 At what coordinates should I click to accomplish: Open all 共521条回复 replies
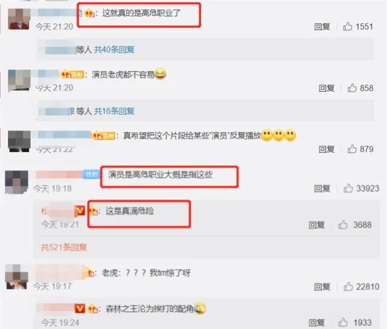[x=63, y=247]
